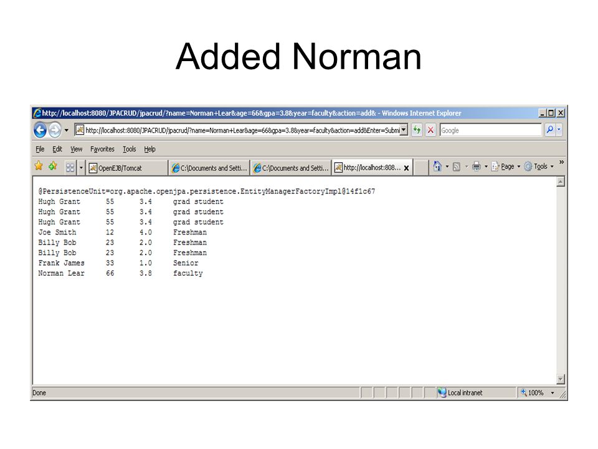Click the @PersistenceUnit header line
The width and height of the screenshot is (598, 449).
[x=207, y=191]
